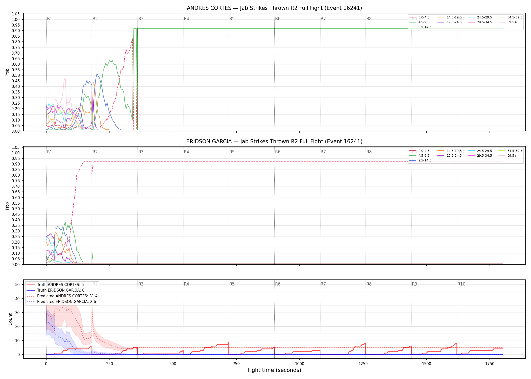Screen dimensions: 531x379
Task: Click the R6 round marker in top chart
Action: click(x=278, y=19)
